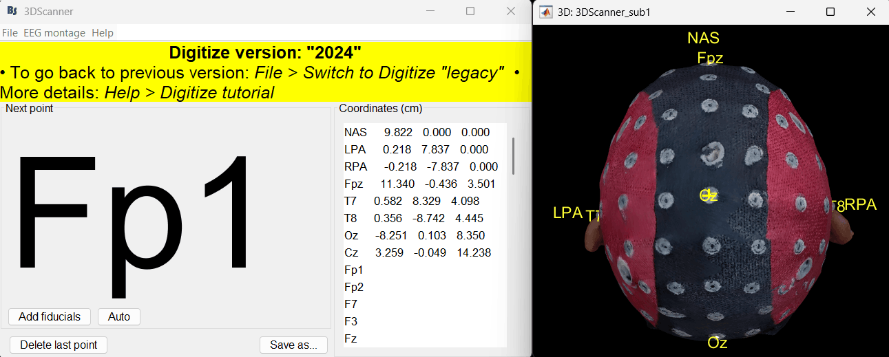
Task: Click the LPA label near left ear
Action: point(567,213)
